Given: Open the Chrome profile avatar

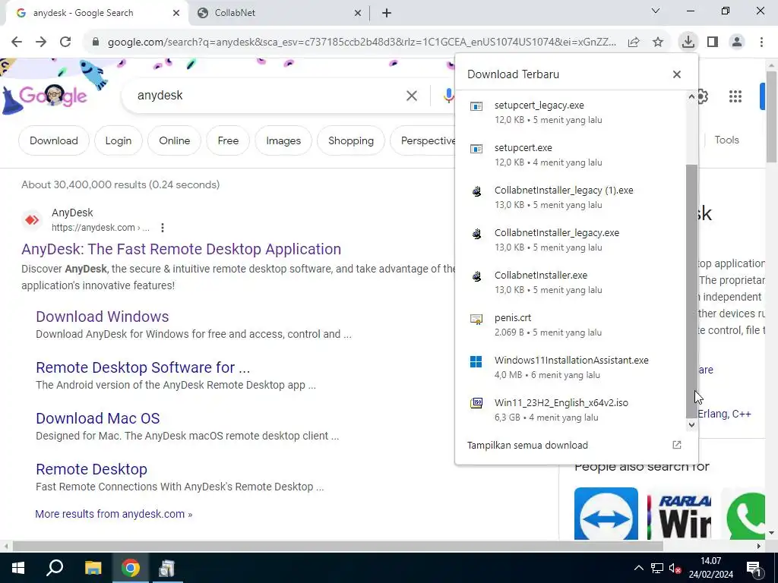Looking at the screenshot, I should coord(737,43).
